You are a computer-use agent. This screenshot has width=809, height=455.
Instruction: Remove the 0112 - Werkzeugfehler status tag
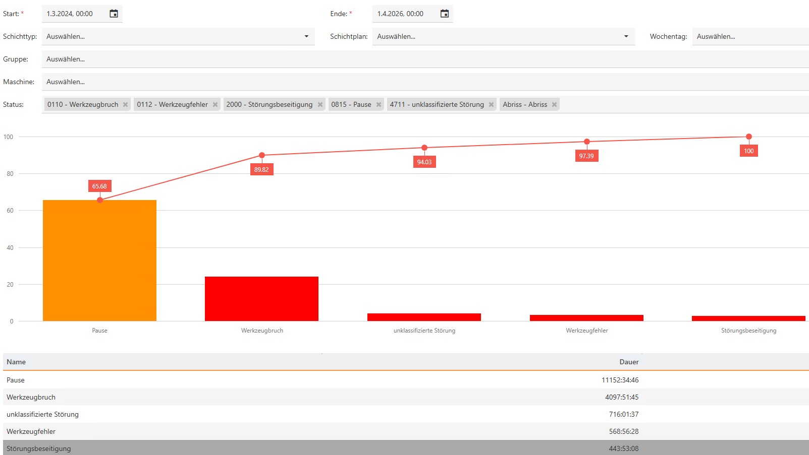coord(215,105)
